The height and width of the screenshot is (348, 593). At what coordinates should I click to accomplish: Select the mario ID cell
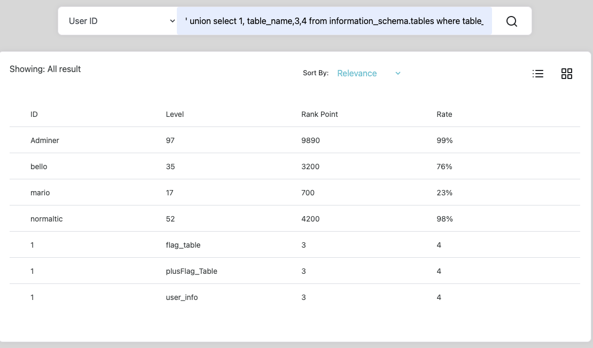tap(40, 193)
